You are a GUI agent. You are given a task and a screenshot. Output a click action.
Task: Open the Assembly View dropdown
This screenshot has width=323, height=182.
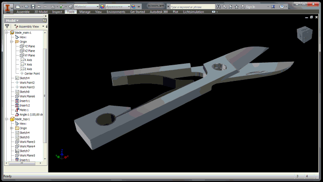29,26
